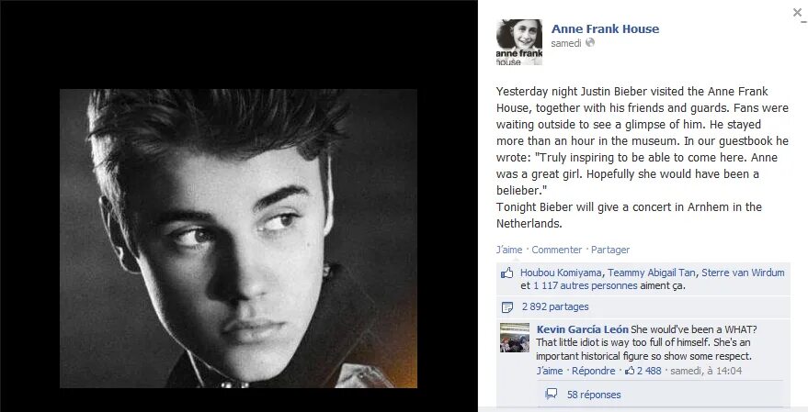Open the Anne Frank House profile picture
Screen dimensions: 808x412
click(519, 42)
